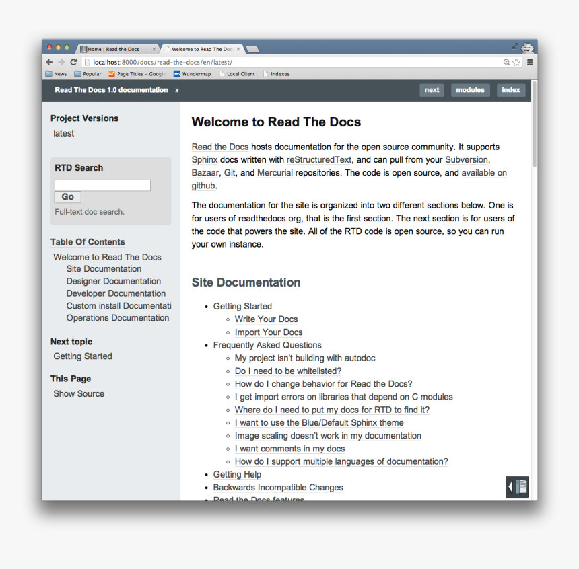Open the Chrome hamburger menu
The height and width of the screenshot is (569, 579).
coord(530,62)
